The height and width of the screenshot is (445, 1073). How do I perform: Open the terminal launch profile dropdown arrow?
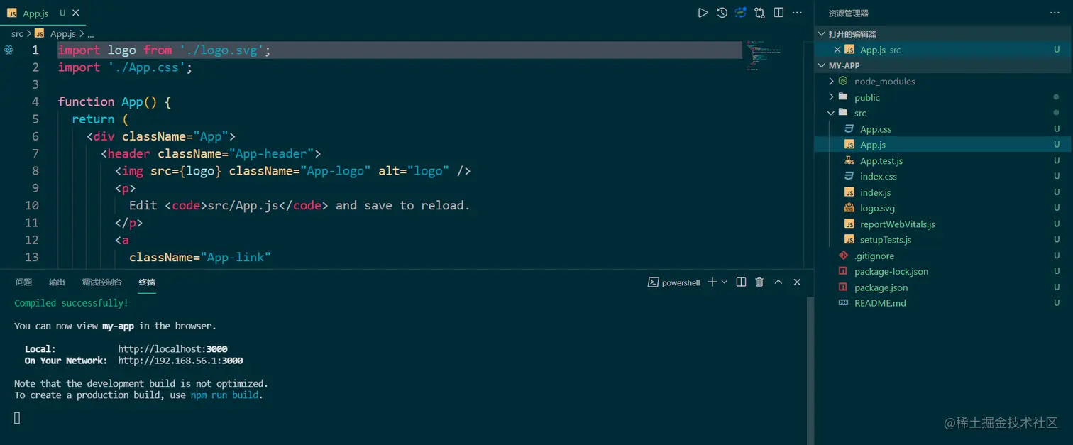(x=724, y=282)
